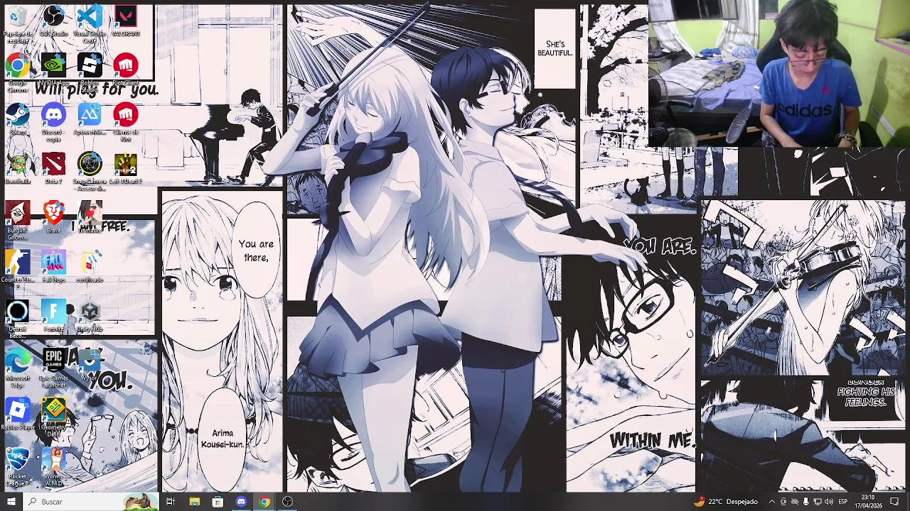Open the Tu madre image shortcut
This screenshot has height=511, width=910.
tap(90, 217)
